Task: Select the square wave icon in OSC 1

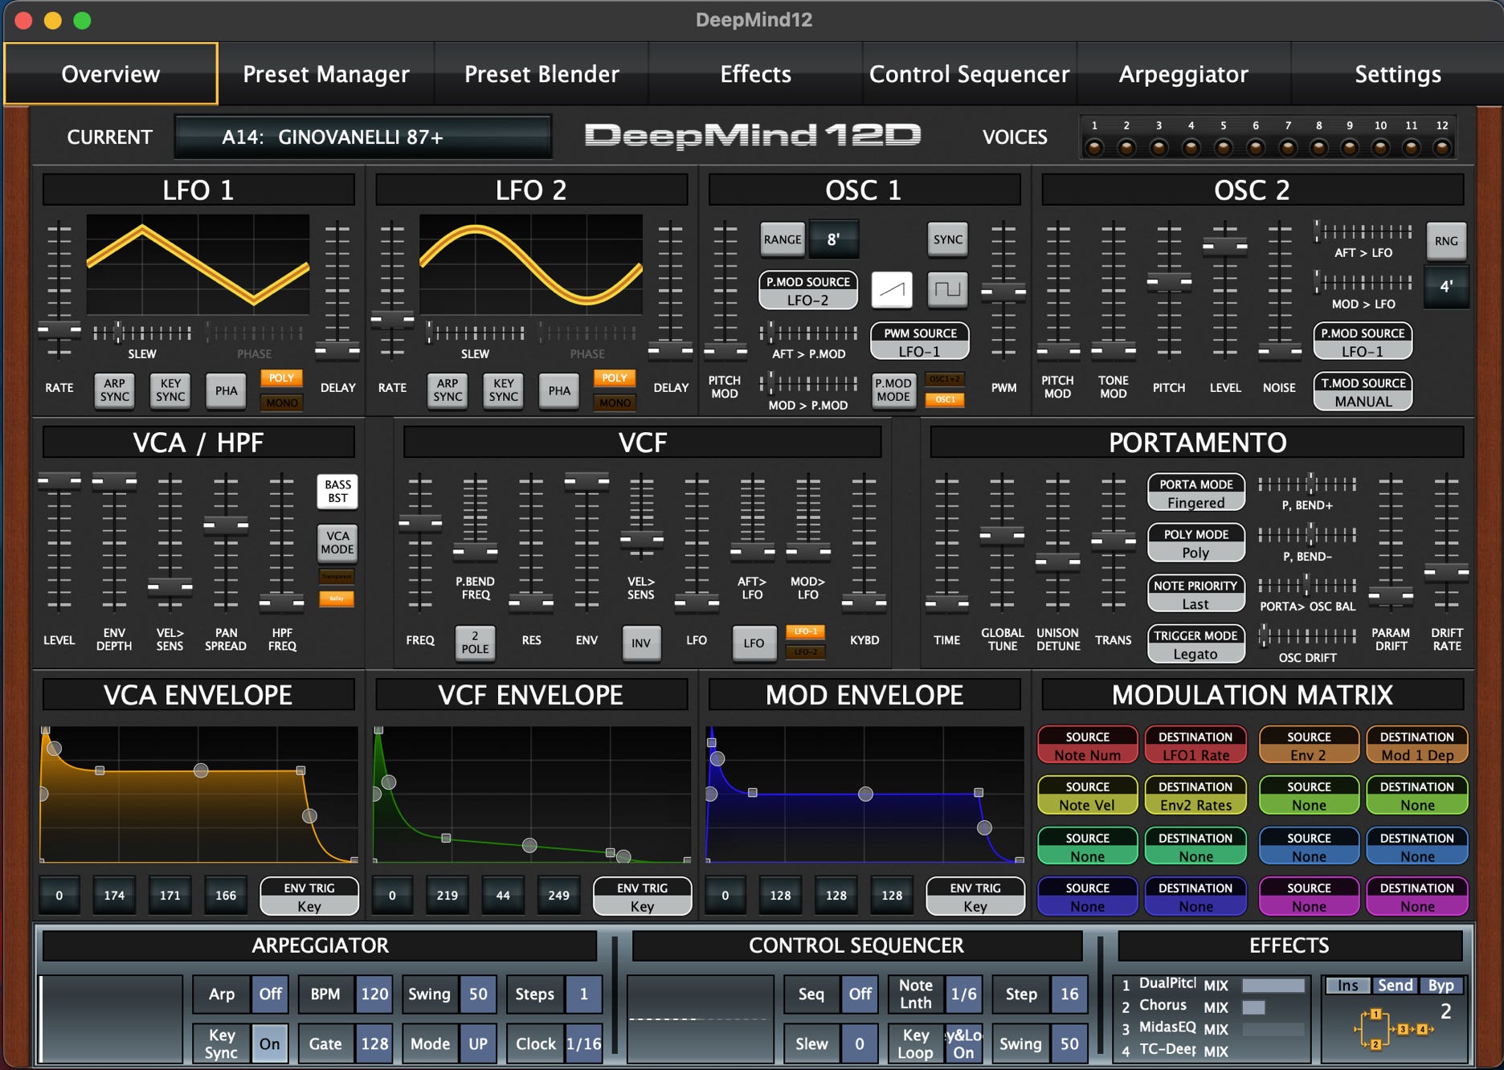Action: 947,290
